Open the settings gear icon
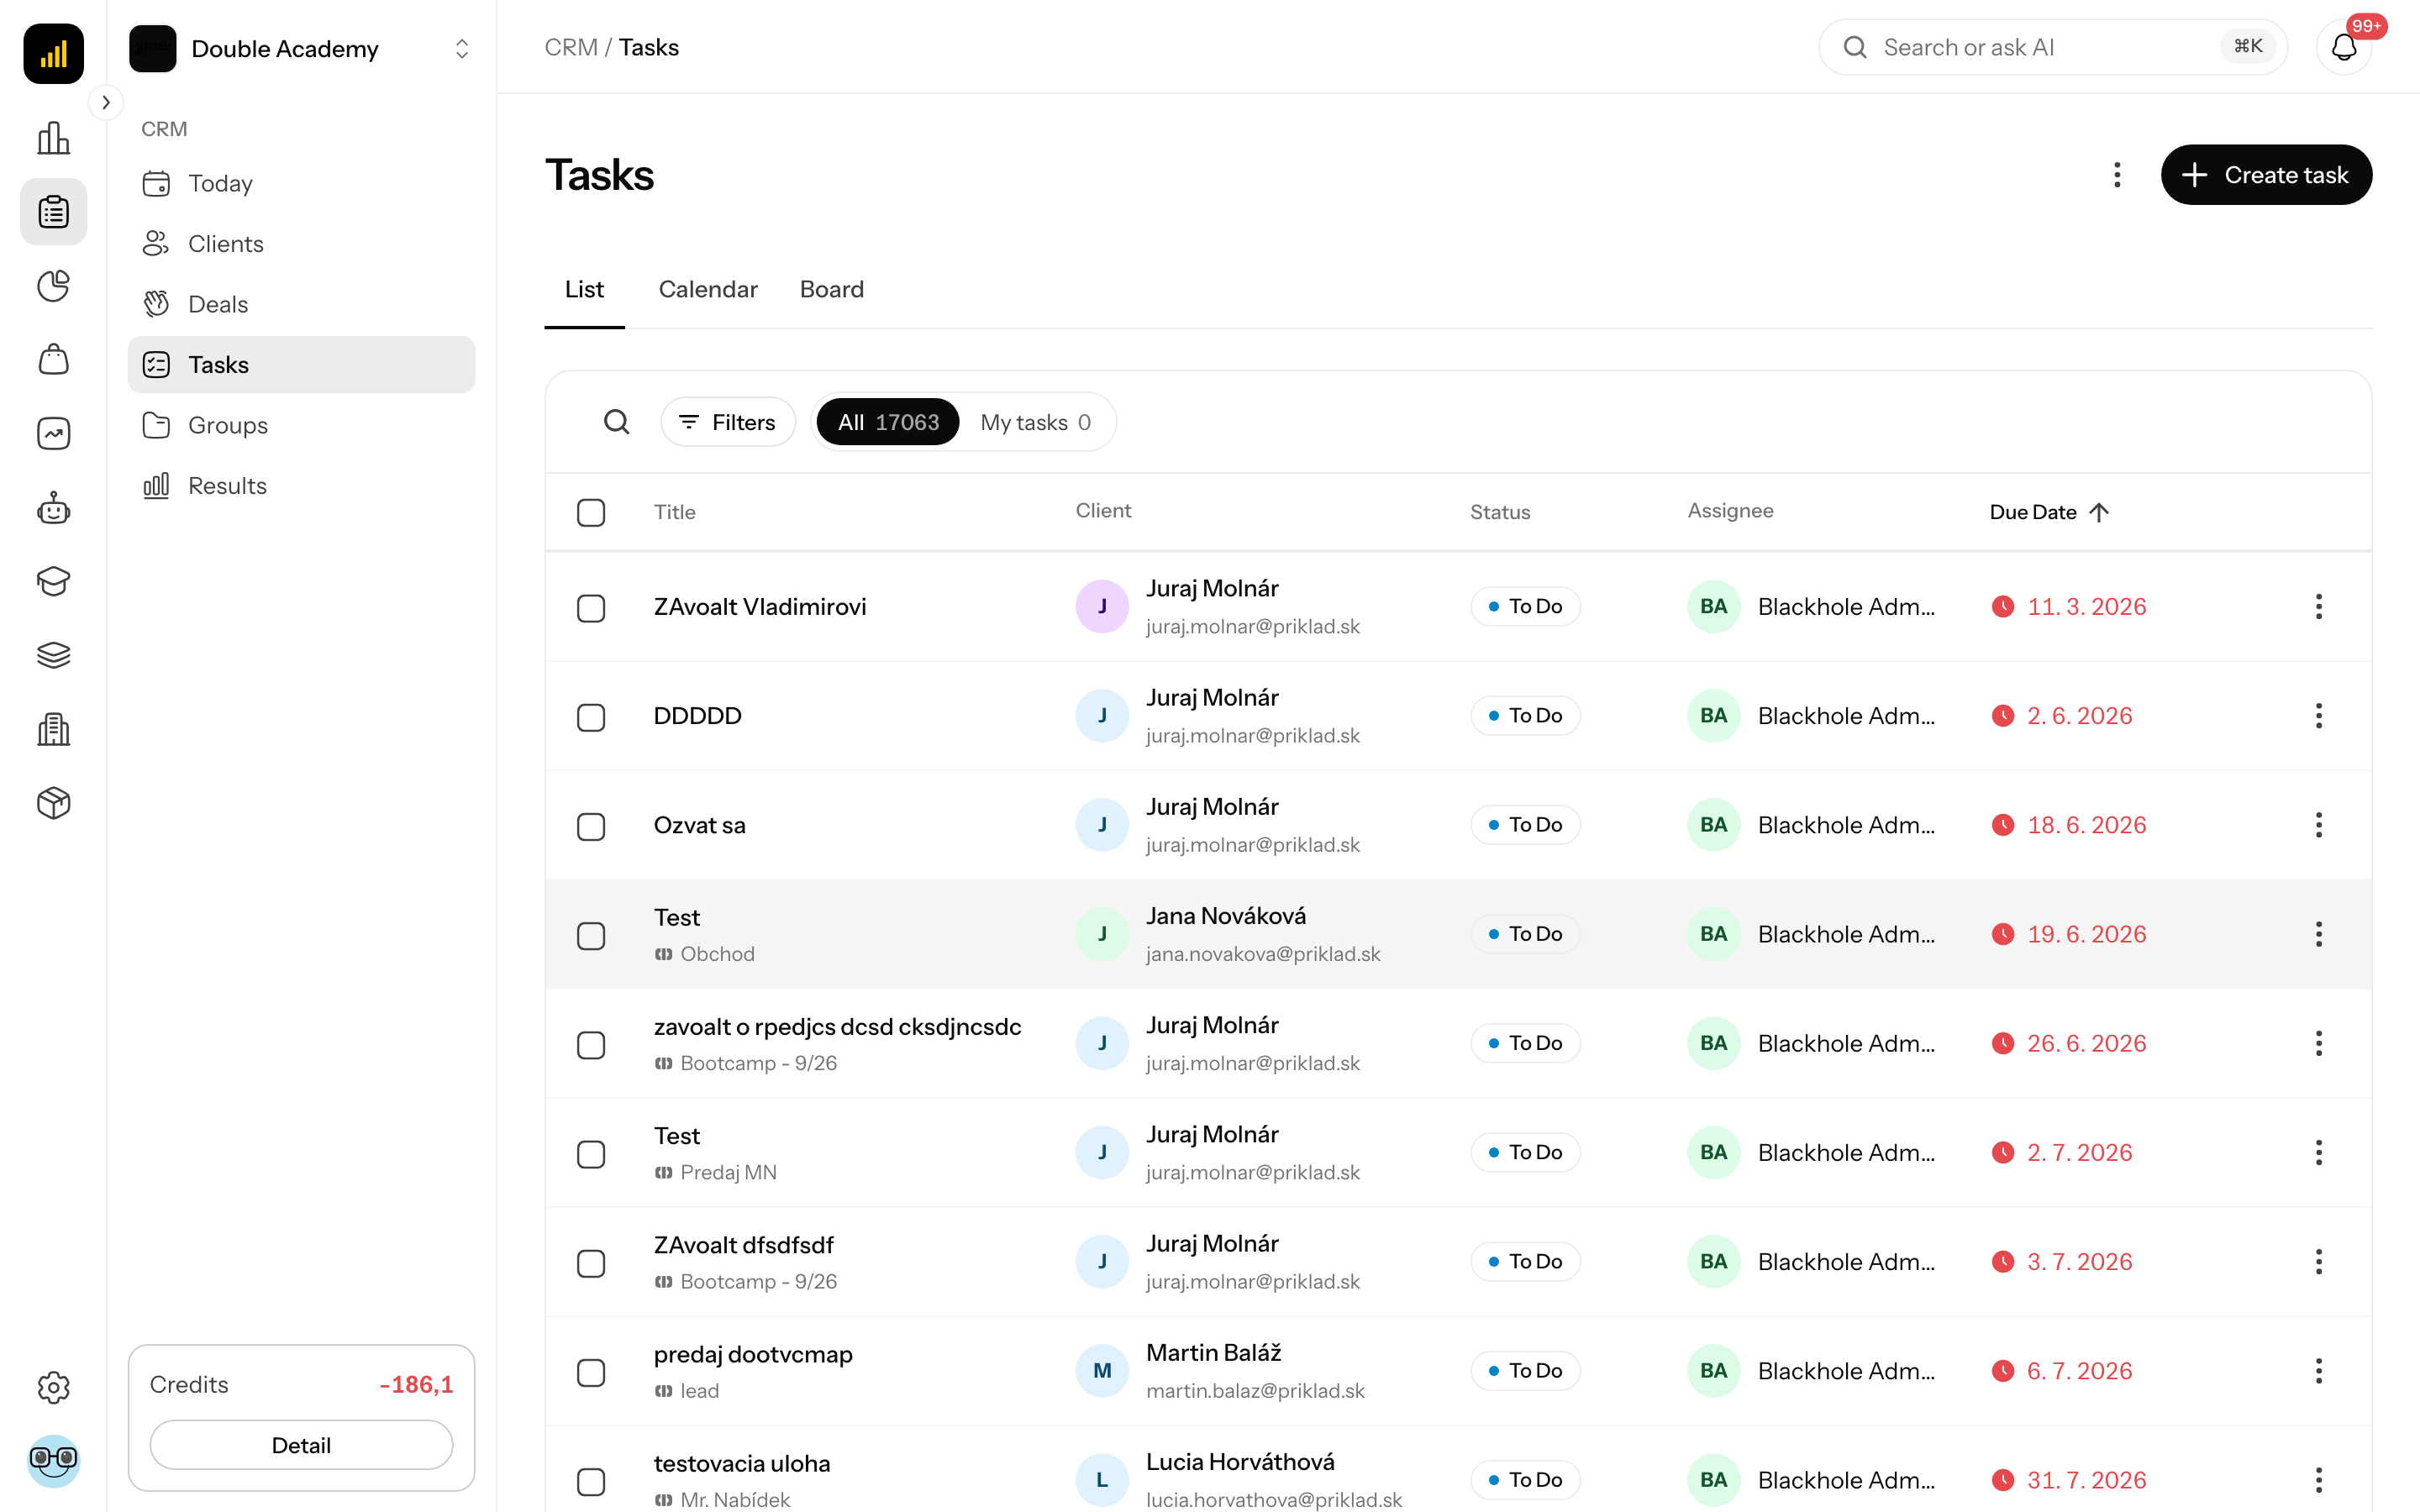The height and width of the screenshot is (1512, 2420). tap(53, 1387)
